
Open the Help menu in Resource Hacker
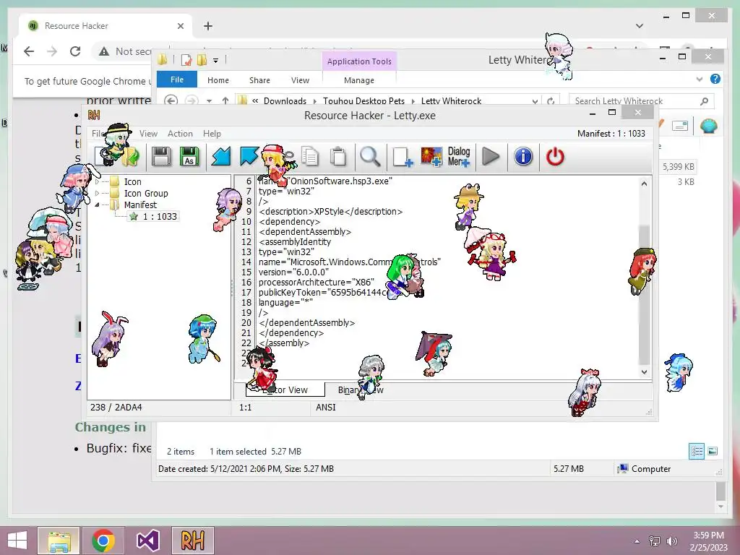[x=212, y=134]
